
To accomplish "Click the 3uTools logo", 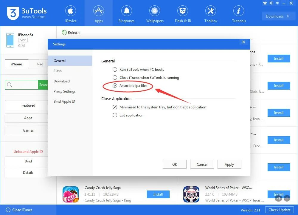I will pyautogui.click(x=13, y=13).
